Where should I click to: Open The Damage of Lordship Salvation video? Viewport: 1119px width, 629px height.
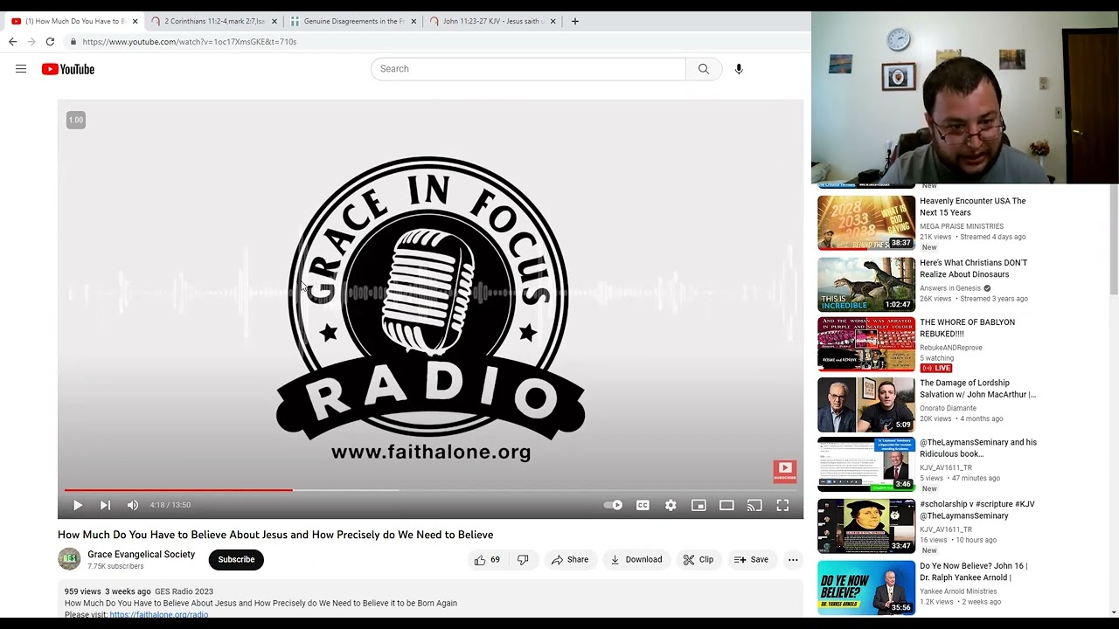coord(866,405)
